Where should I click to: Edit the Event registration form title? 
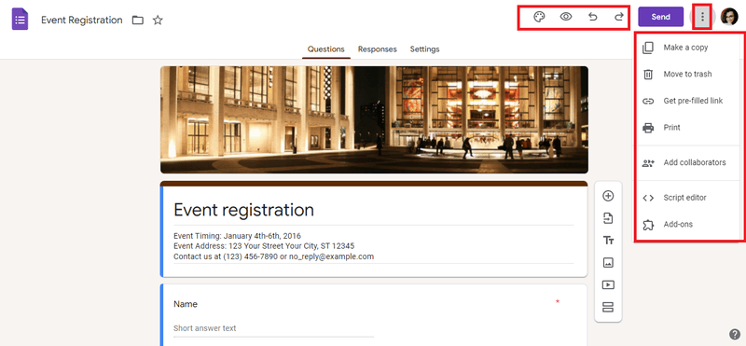pyautogui.click(x=243, y=210)
